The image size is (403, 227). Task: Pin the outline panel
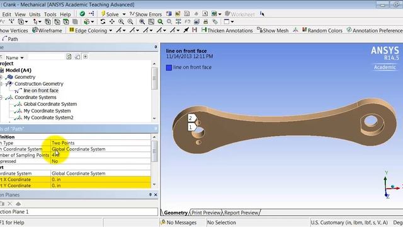coord(156,47)
